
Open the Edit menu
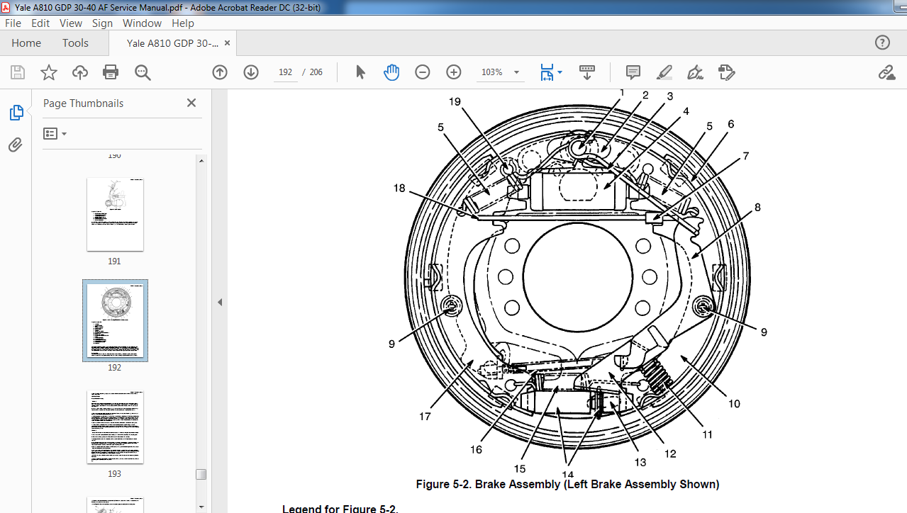pyautogui.click(x=40, y=23)
